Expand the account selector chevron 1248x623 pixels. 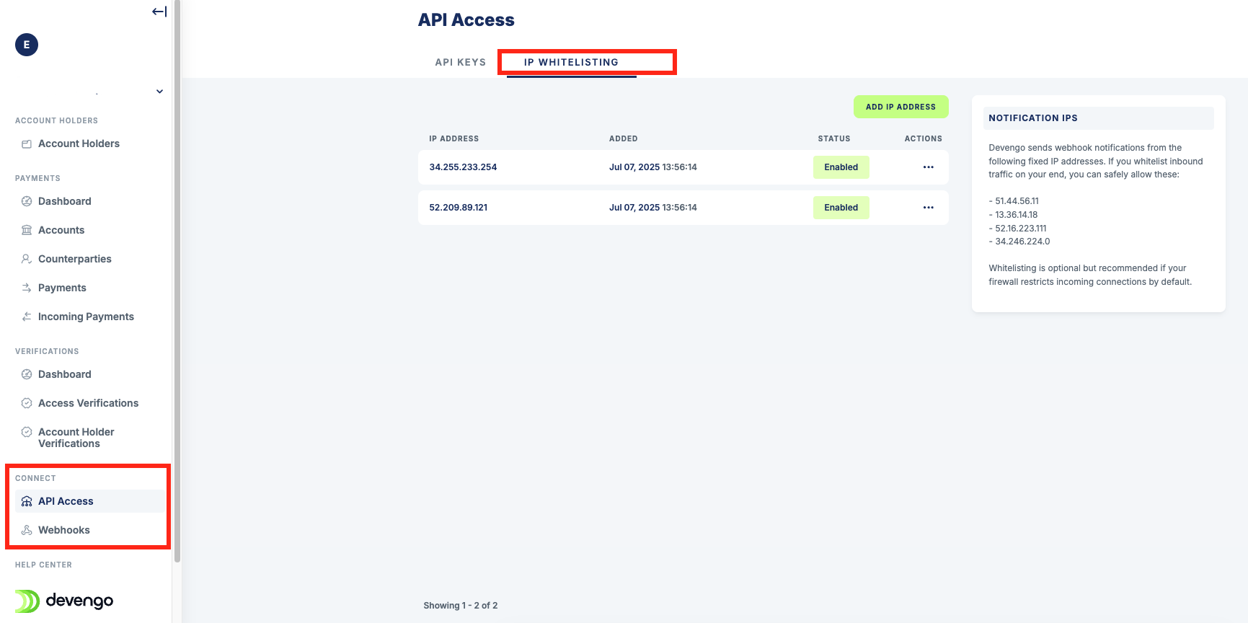(x=159, y=92)
